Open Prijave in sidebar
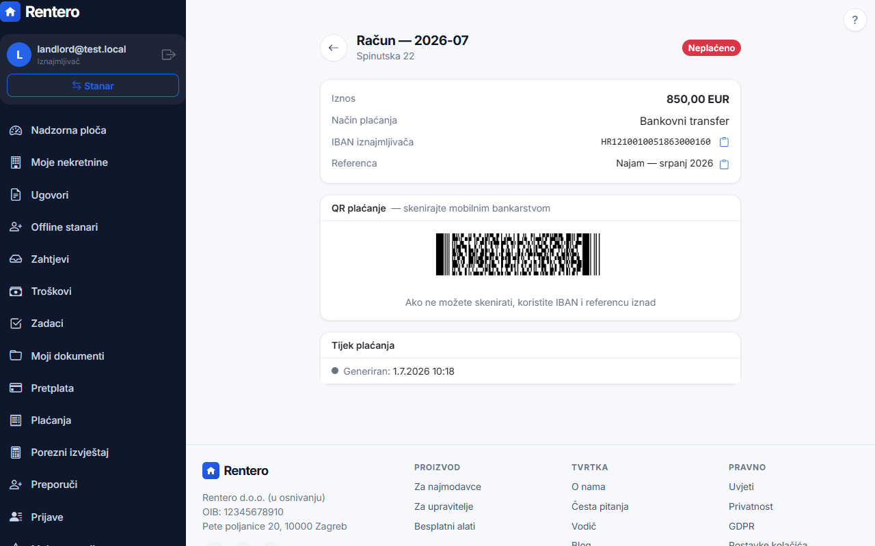 93,517
